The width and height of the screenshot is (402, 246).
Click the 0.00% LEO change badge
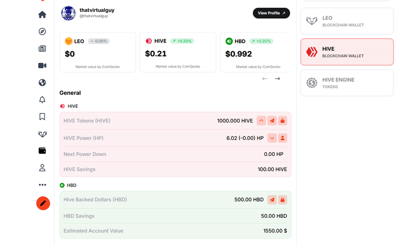(x=99, y=41)
